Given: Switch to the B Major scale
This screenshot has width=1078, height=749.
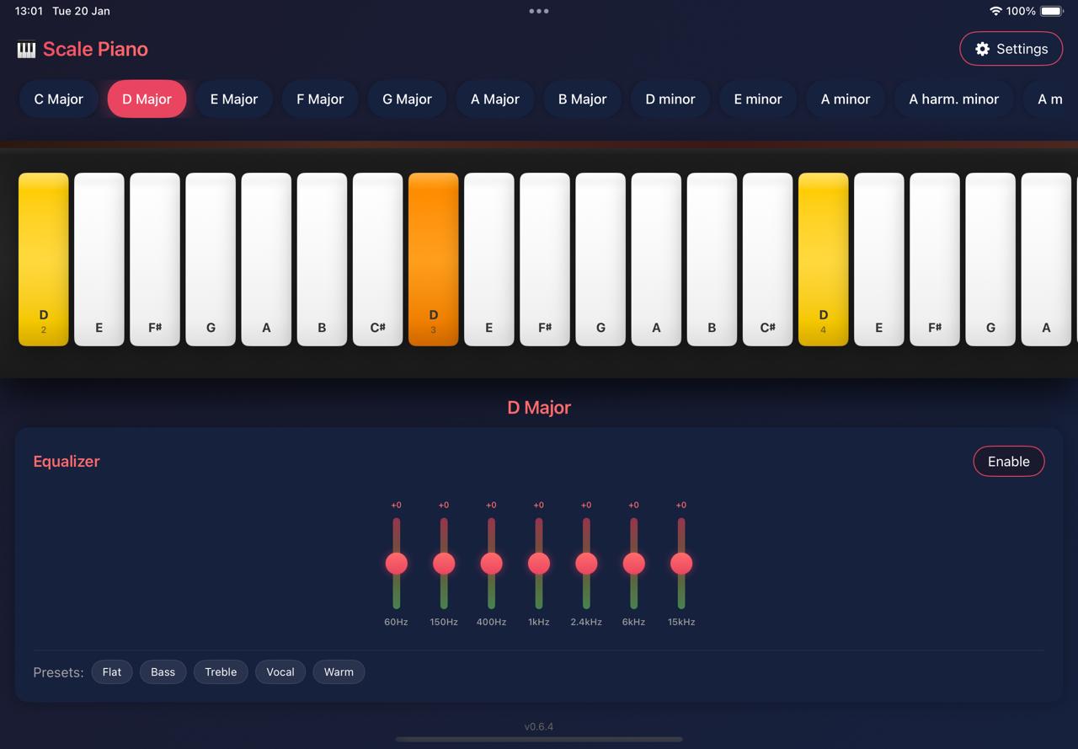Looking at the screenshot, I should pyautogui.click(x=582, y=99).
